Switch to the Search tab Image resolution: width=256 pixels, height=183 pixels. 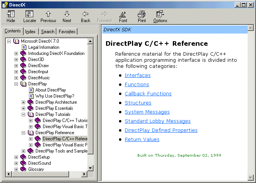click(48, 32)
